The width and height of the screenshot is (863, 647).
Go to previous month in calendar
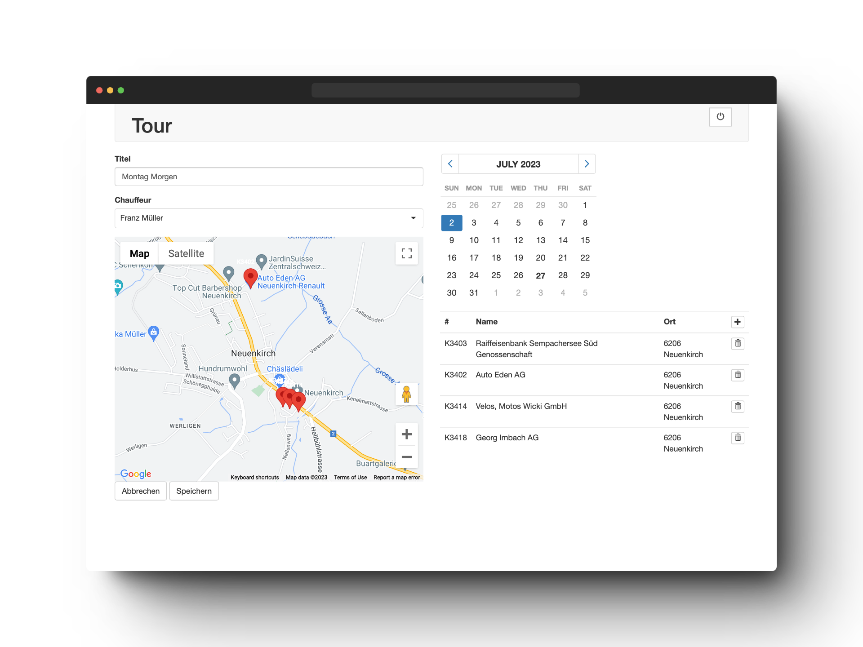pos(450,164)
